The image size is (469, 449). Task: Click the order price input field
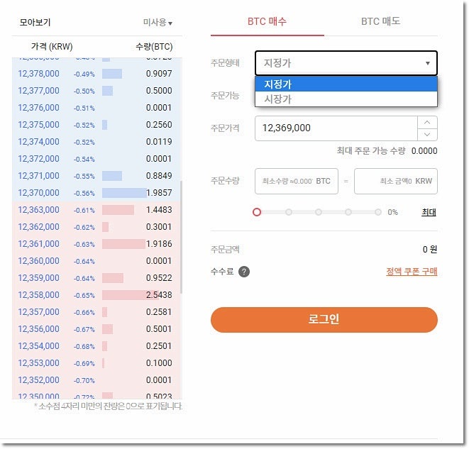point(336,128)
